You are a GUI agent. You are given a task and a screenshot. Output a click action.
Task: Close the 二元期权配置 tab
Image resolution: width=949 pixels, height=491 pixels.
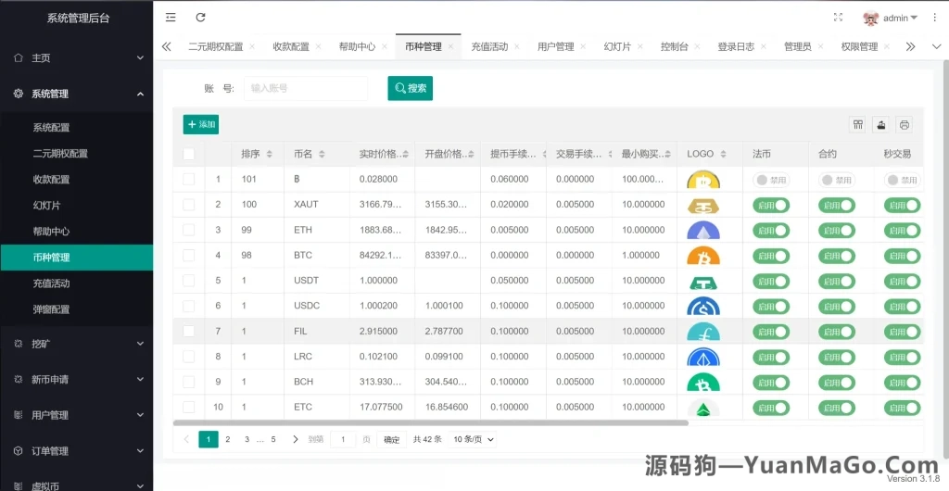click(x=252, y=46)
